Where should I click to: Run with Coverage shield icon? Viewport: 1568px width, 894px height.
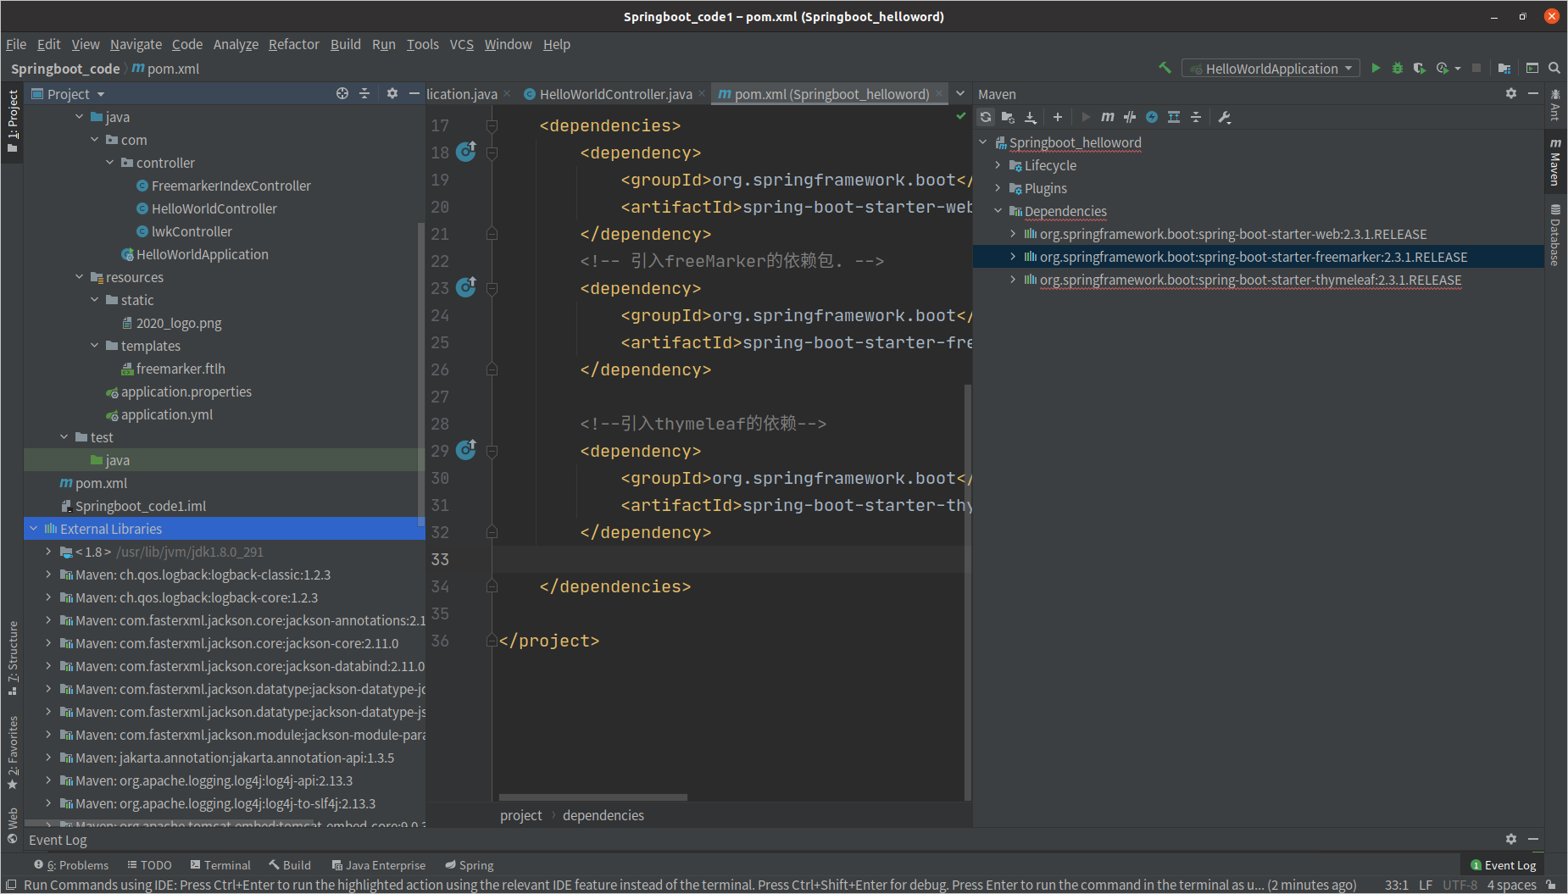pos(1419,68)
